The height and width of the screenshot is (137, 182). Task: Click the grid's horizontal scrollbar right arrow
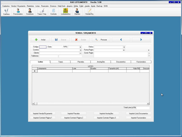tap(148, 104)
